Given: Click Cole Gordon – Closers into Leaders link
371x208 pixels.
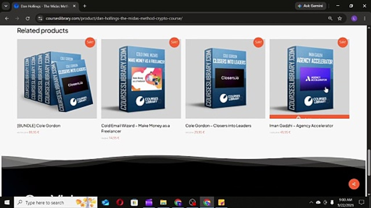Looking at the screenshot, I should pos(218,126).
